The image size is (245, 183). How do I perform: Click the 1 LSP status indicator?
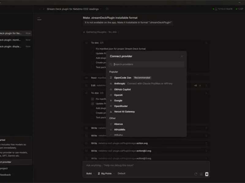[x=239, y=9]
